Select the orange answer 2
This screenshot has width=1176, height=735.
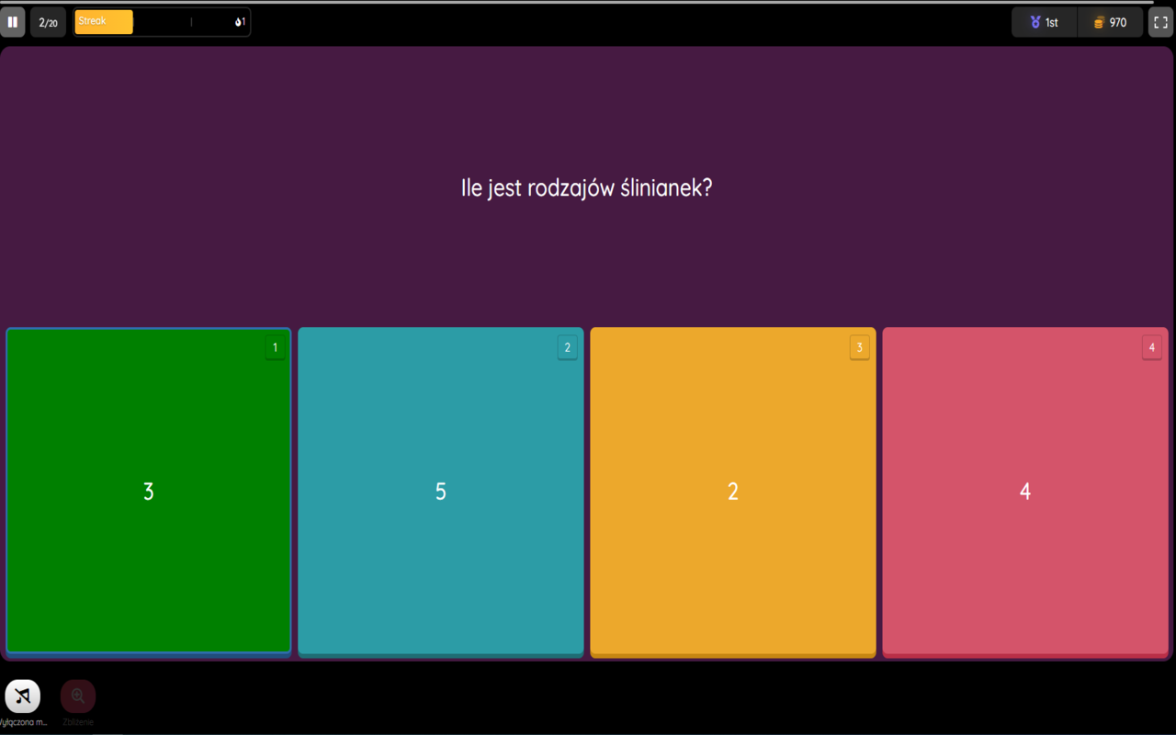tap(733, 492)
